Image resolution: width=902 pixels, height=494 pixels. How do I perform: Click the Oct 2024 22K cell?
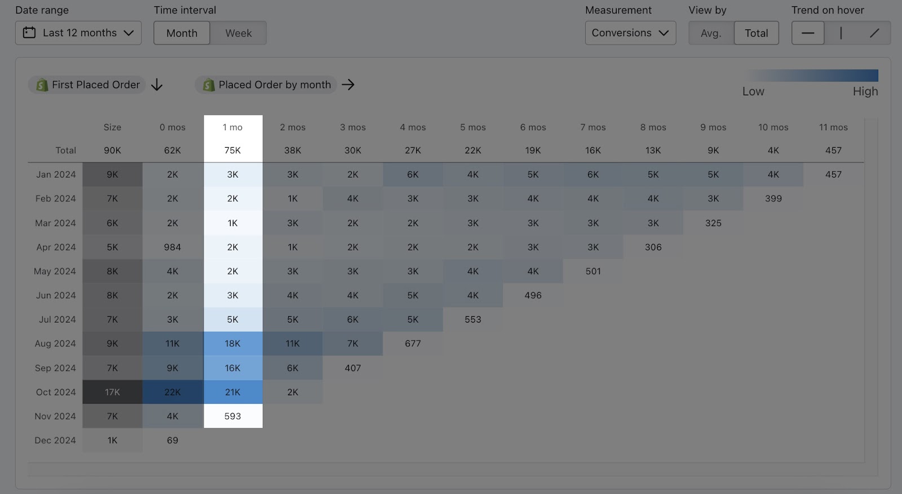pyautogui.click(x=173, y=392)
